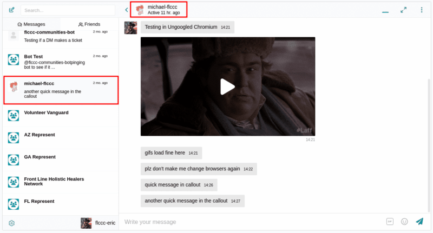This screenshot has height=233, width=433.
Task: Open the GIF picker button
Action: [390, 222]
